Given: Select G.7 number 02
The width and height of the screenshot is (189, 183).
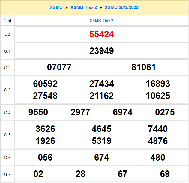Looking at the screenshot, I should [38, 174].
